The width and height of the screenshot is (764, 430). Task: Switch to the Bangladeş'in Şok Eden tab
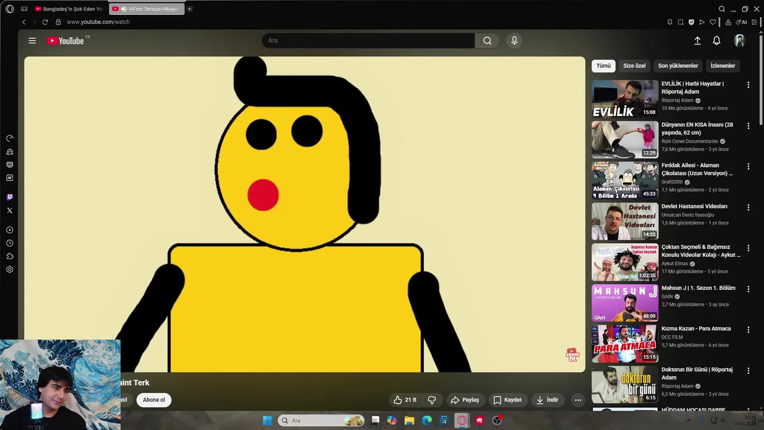coord(69,9)
